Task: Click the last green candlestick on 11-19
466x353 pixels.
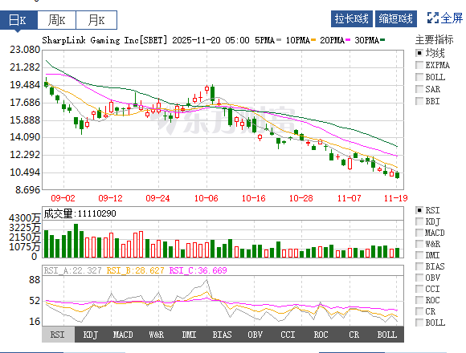Action: click(398, 175)
